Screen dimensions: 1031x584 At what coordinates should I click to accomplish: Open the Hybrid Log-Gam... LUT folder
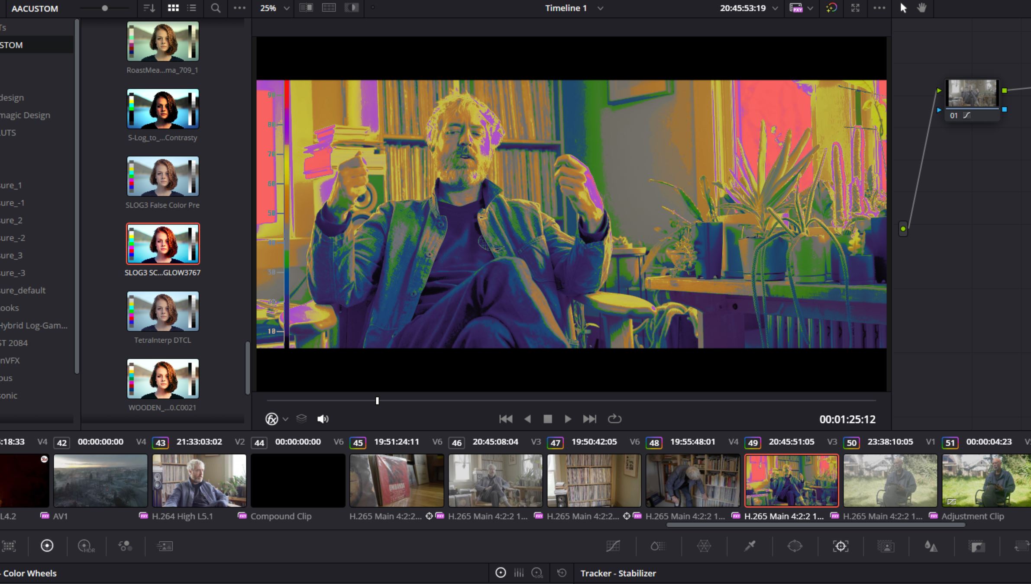[34, 325]
